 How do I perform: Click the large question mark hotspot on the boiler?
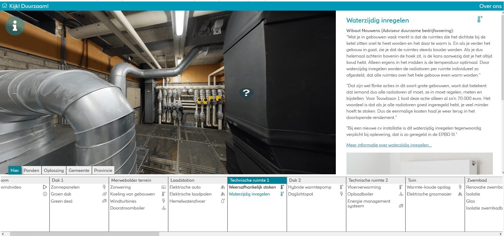tap(246, 93)
